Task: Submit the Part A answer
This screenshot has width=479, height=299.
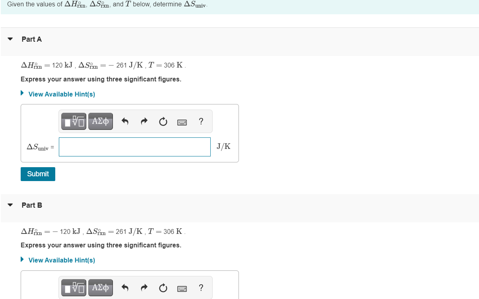Action: tap(38, 174)
